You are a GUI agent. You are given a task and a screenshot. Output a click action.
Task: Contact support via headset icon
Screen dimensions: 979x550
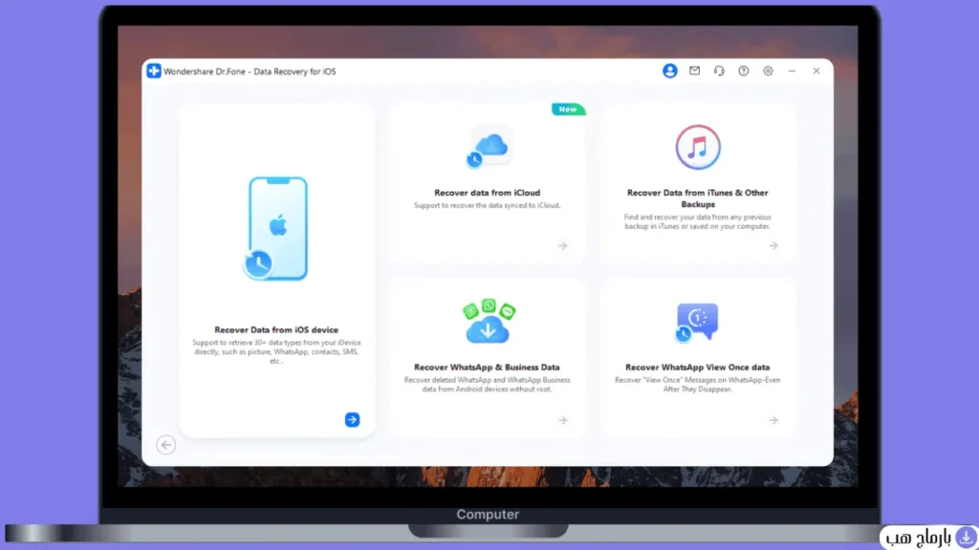point(719,71)
